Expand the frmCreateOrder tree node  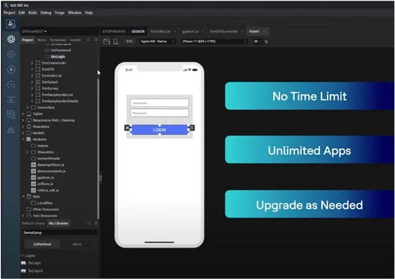point(32,63)
